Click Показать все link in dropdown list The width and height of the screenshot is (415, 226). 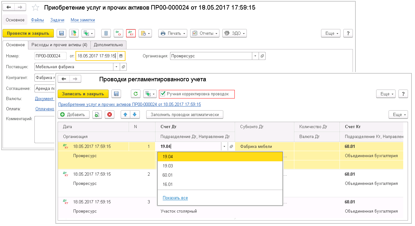coord(175,198)
